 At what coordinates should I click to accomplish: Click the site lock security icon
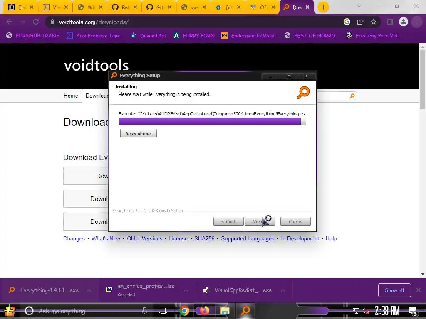point(52,22)
